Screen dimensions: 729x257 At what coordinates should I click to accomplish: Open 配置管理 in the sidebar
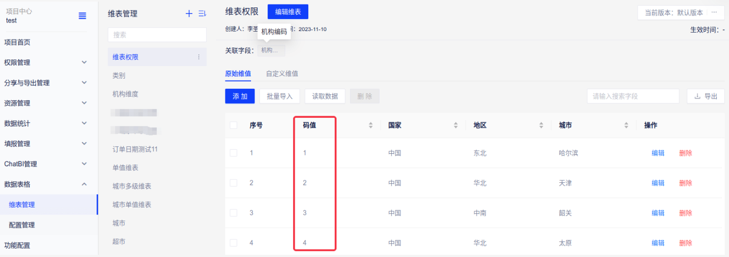pos(22,225)
